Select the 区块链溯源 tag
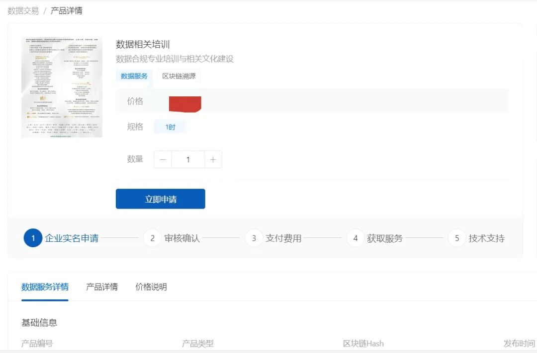 point(178,76)
